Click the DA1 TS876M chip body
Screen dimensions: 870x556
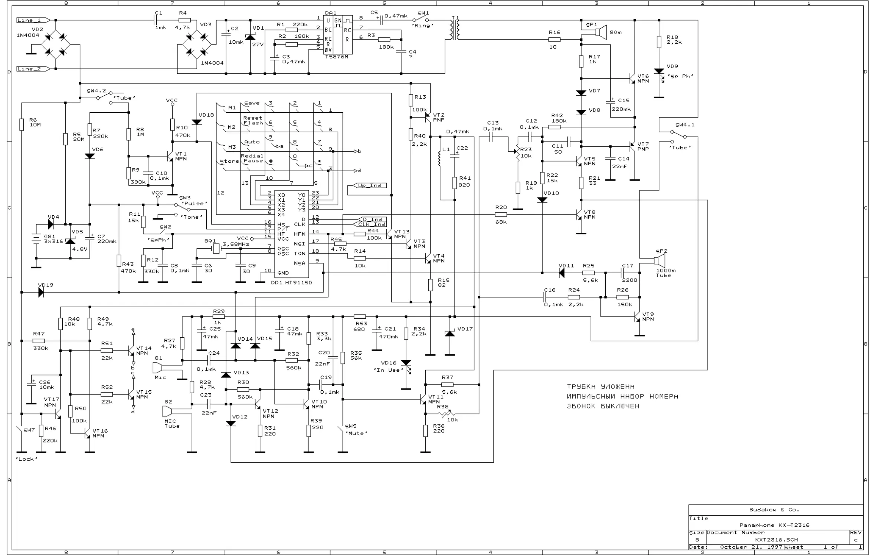pos(338,35)
